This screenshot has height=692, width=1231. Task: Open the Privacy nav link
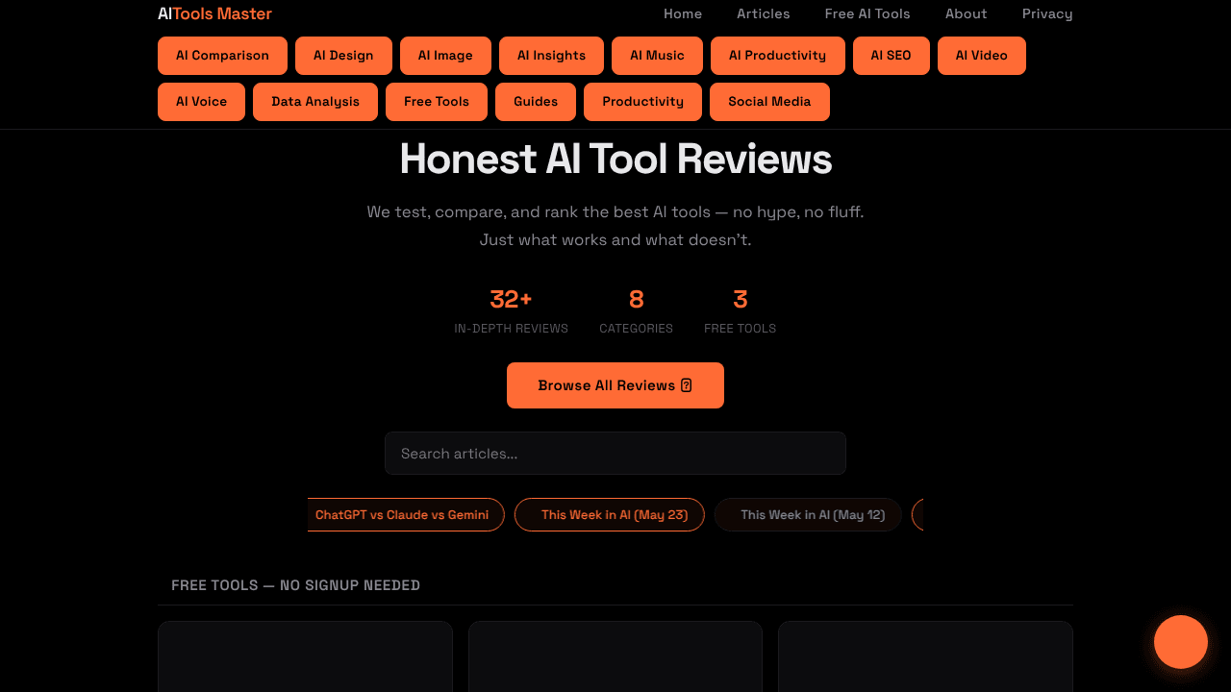point(1047,13)
